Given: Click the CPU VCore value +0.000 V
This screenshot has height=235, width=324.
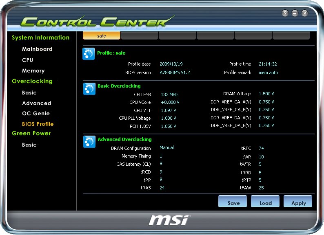Looking at the screenshot, I should point(170,102).
